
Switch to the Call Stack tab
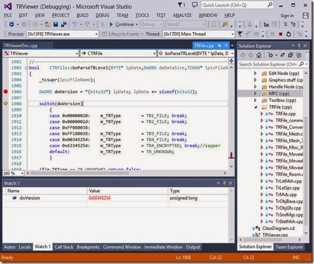point(64,247)
